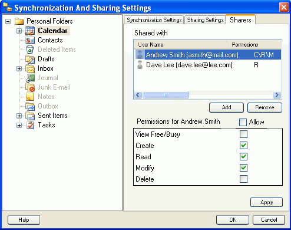Image resolution: width=291 pixels, height=230 pixels.
Task: Open Help with the Help button
Action: [24, 220]
